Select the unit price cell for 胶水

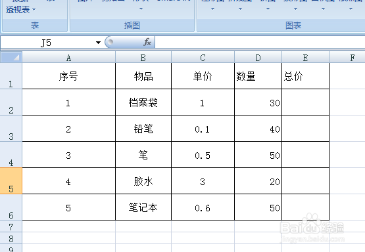point(203,181)
